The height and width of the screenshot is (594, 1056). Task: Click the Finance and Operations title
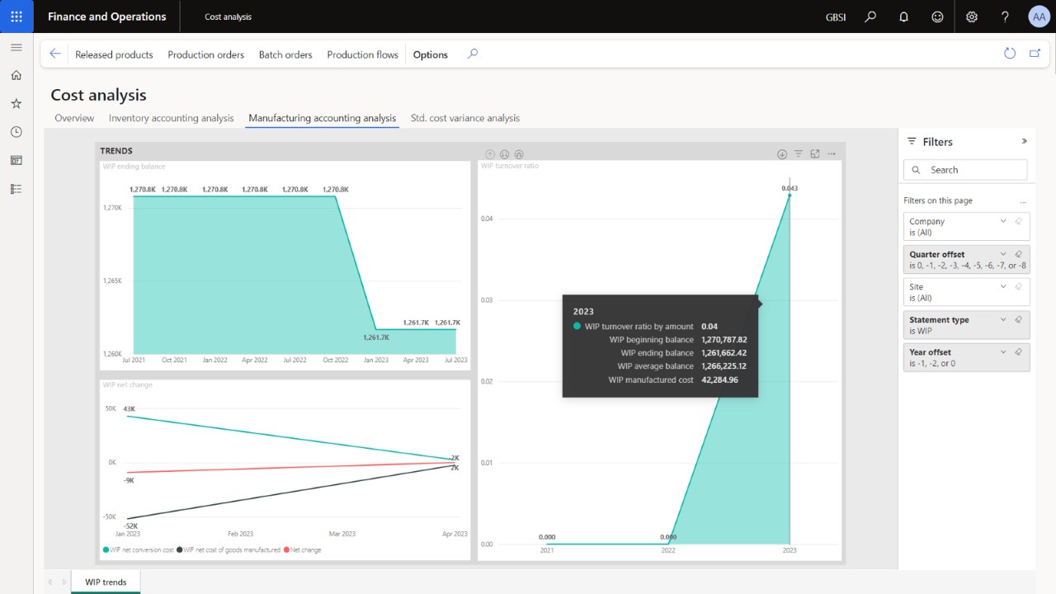[x=107, y=16]
